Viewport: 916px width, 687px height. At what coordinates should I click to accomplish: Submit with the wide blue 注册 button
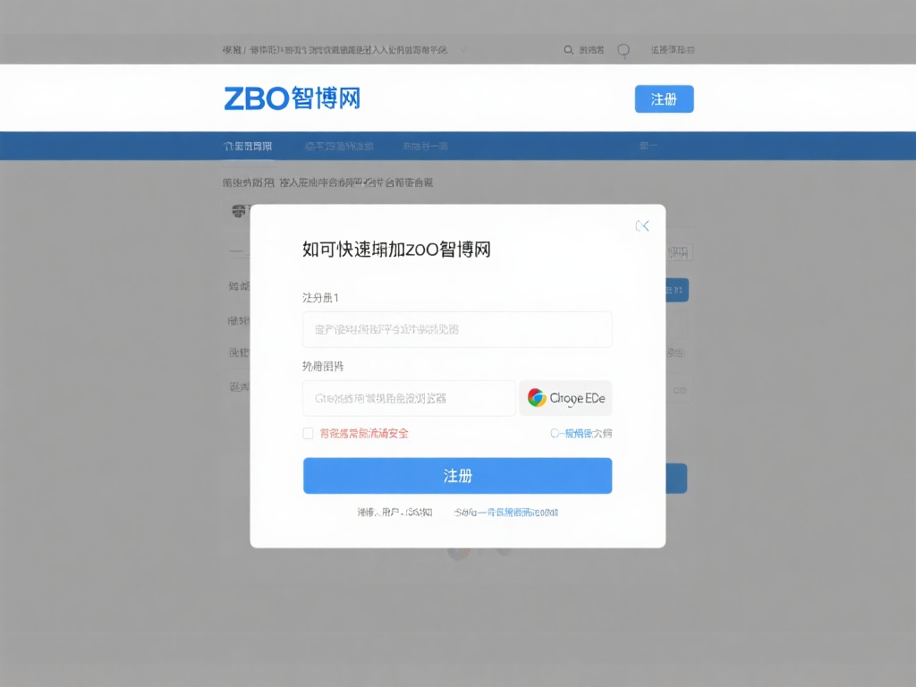pyautogui.click(x=457, y=476)
